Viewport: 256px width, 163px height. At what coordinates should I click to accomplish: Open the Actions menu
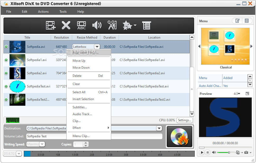[43, 12]
